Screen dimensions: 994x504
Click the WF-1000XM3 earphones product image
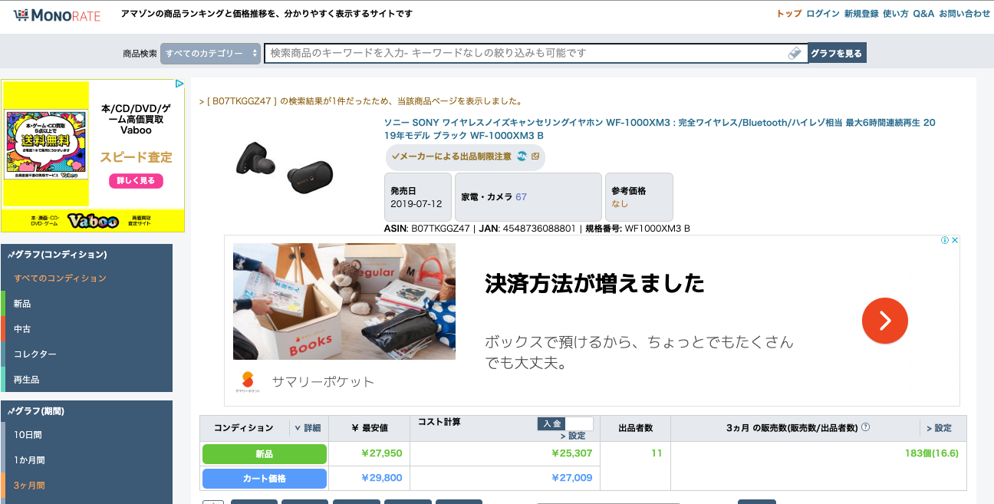[x=285, y=166]
